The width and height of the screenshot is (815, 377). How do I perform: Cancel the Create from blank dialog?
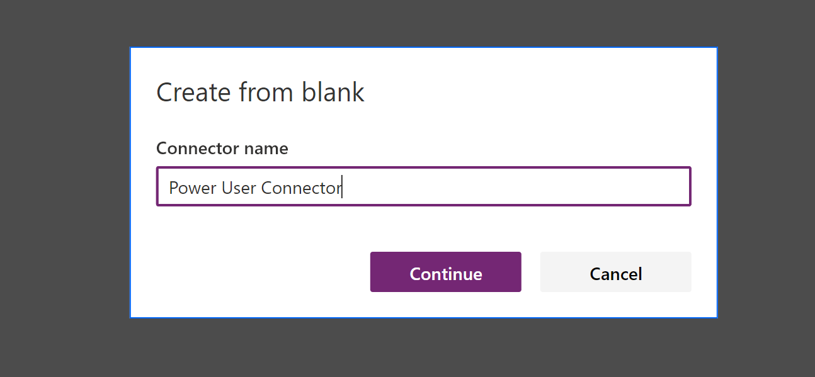[615, 273]
